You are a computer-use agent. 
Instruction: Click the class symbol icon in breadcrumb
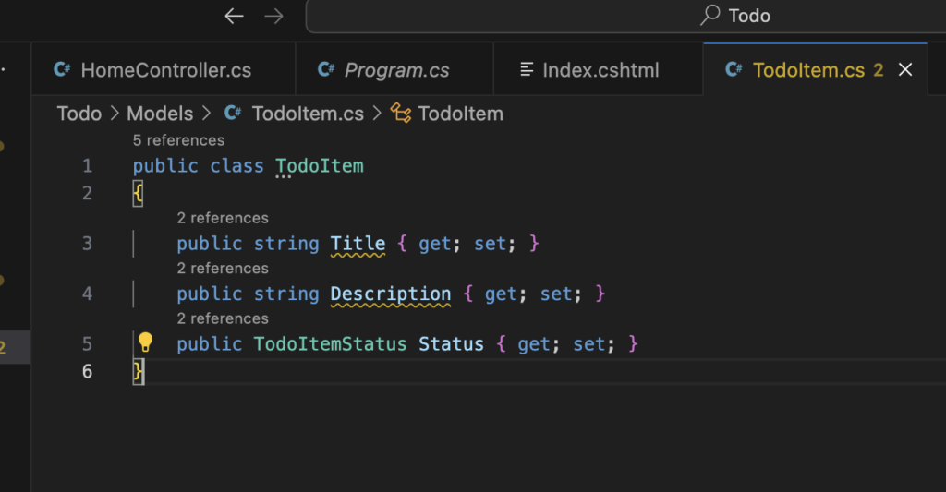point(401,113)
